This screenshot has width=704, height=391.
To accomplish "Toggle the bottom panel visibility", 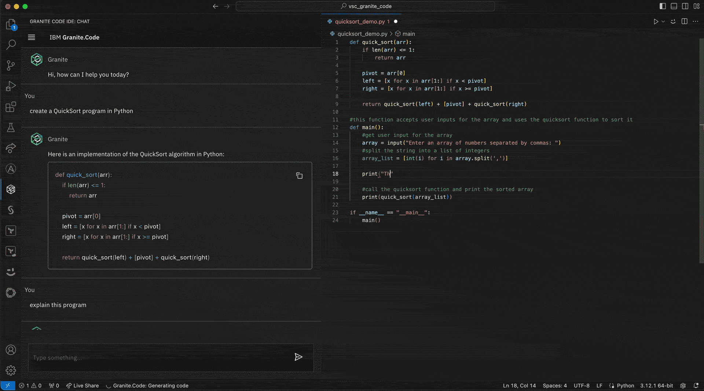I will click(x=674, y=6).
